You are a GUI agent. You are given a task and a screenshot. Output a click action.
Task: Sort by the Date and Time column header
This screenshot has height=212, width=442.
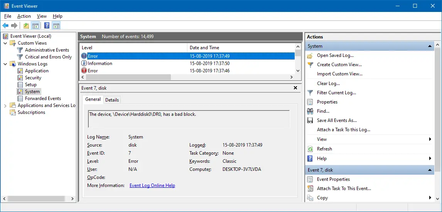coord(241,48)
